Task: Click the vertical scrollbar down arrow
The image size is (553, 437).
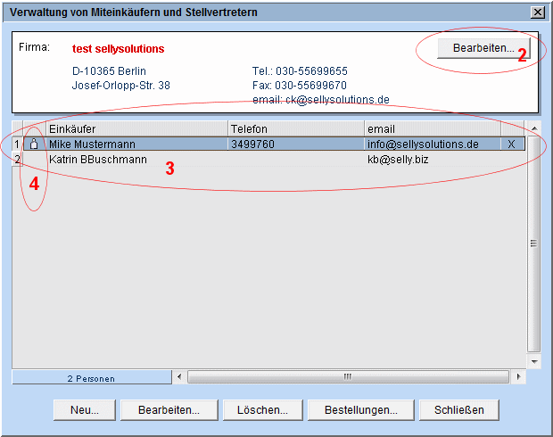Action: pos(534,361)
